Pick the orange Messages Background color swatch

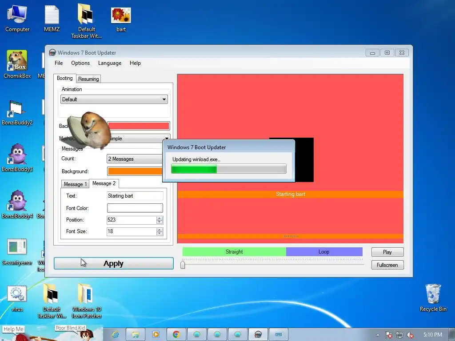click(x=135, y=171)
